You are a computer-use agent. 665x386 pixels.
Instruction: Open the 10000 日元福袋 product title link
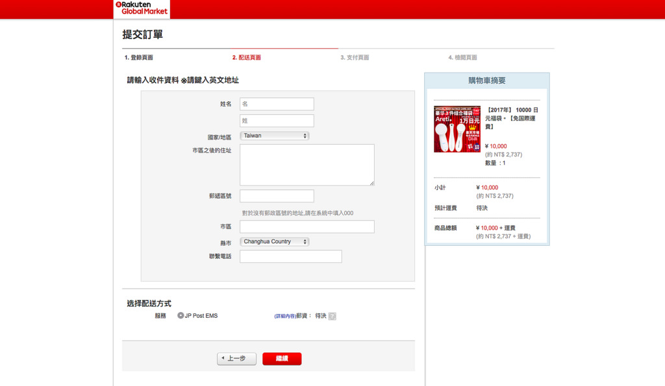pos(512,118)
